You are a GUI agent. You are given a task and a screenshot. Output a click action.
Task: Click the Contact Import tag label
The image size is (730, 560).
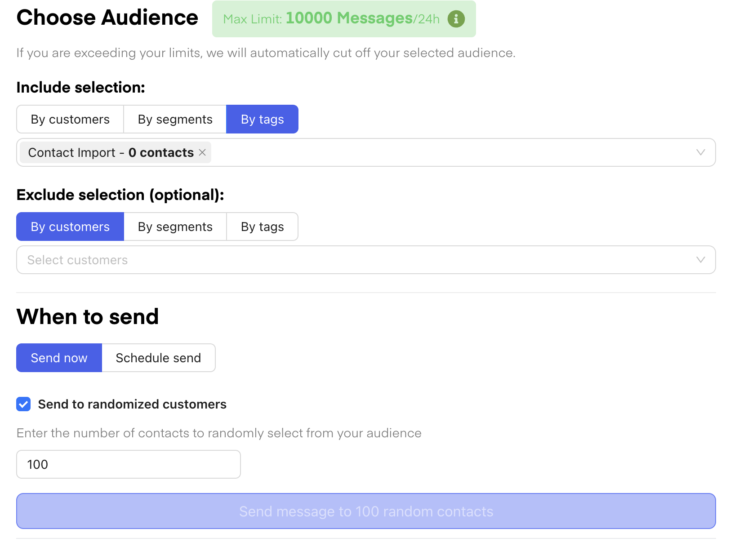click(111, 152)
